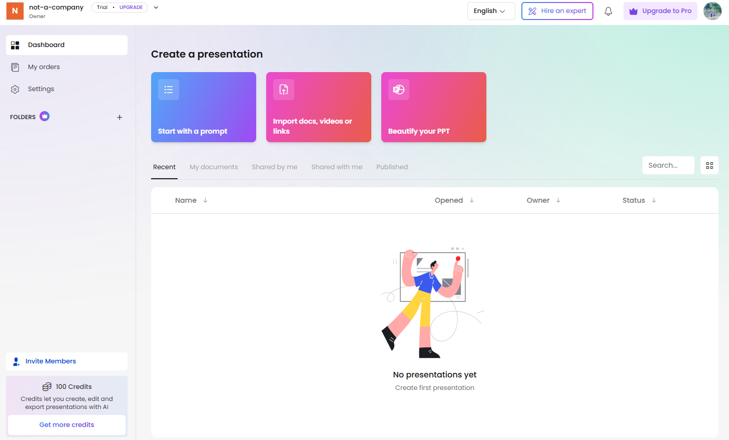
Task: Choose the Beautify your PPT card
Action: [434, 107]
